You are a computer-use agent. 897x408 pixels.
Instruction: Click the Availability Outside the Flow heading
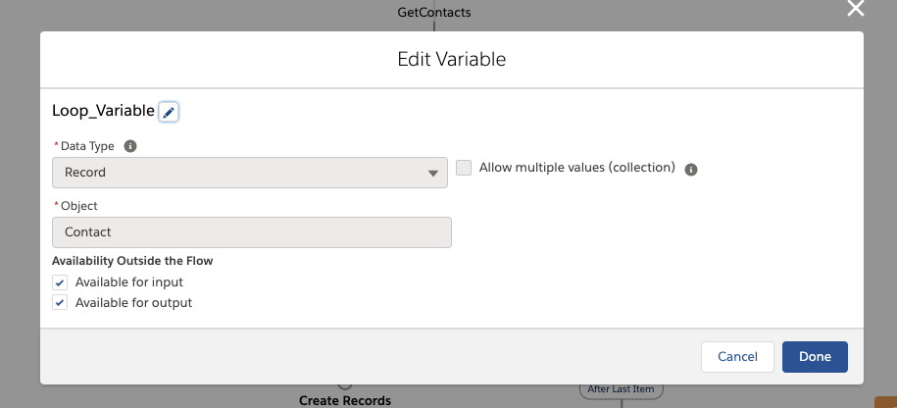[132, 261]
